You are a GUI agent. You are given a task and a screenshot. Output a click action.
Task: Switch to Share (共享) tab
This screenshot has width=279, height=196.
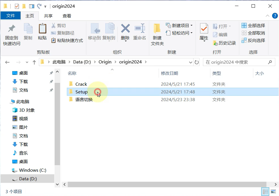[x=48, y=16]
